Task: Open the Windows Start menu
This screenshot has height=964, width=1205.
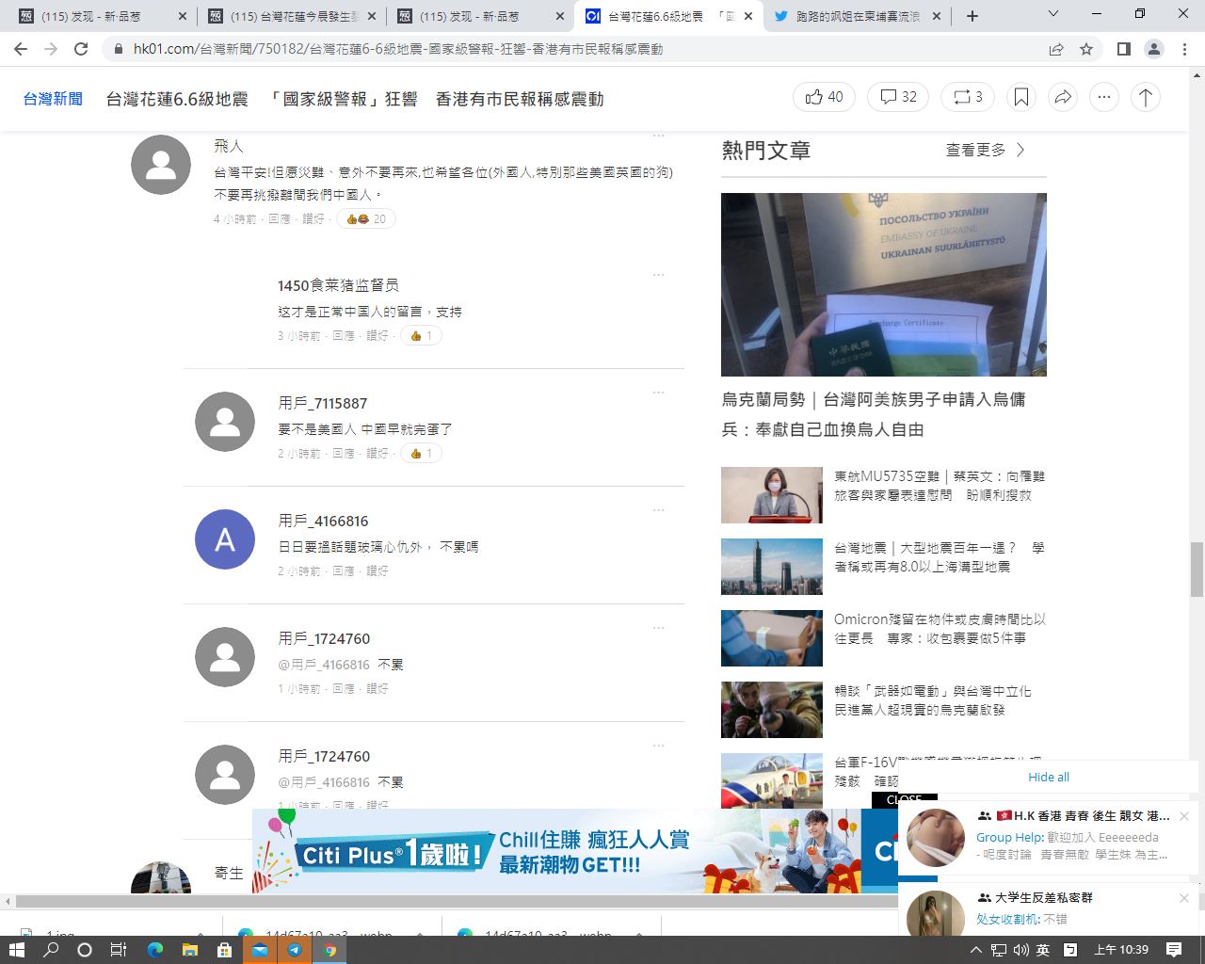Action: [16, 950]
